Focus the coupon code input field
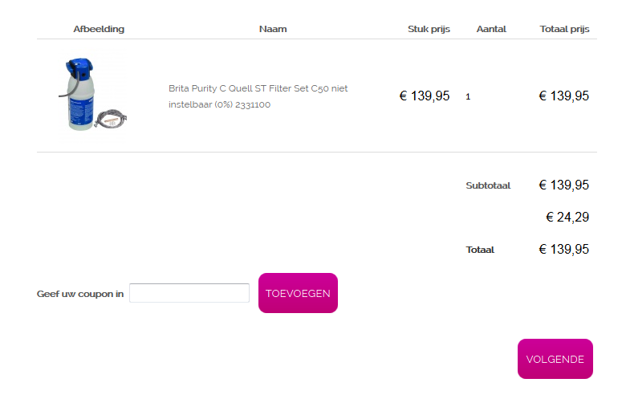Screen dimensions: 622x403 click(189, 293)
